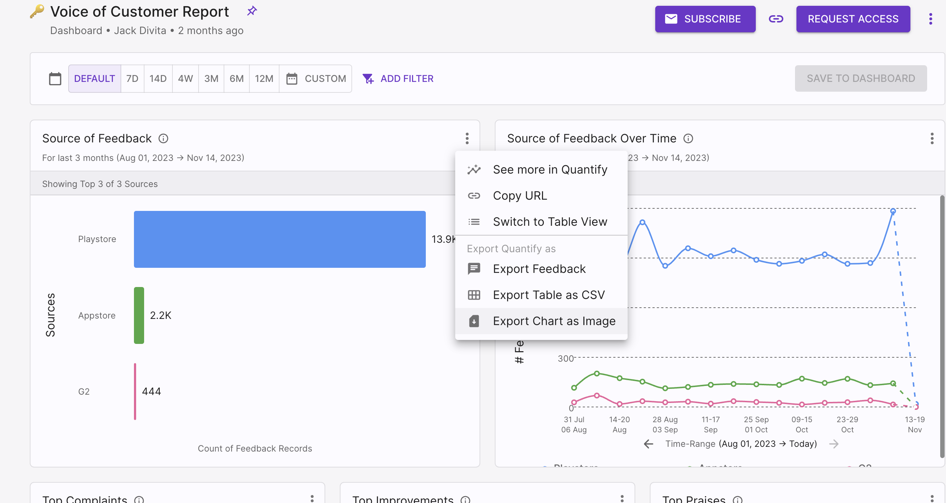Open the dashboard three-dot menu in header
The image size is (946, 503).
pos(930,19)
